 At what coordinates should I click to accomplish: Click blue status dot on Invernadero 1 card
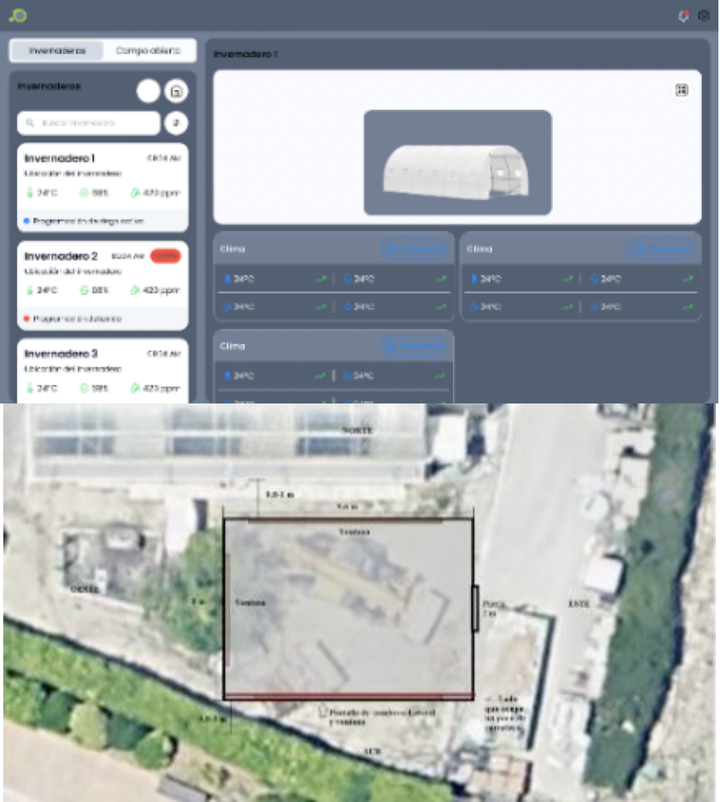pyautogui.click(x=26, y=221)
